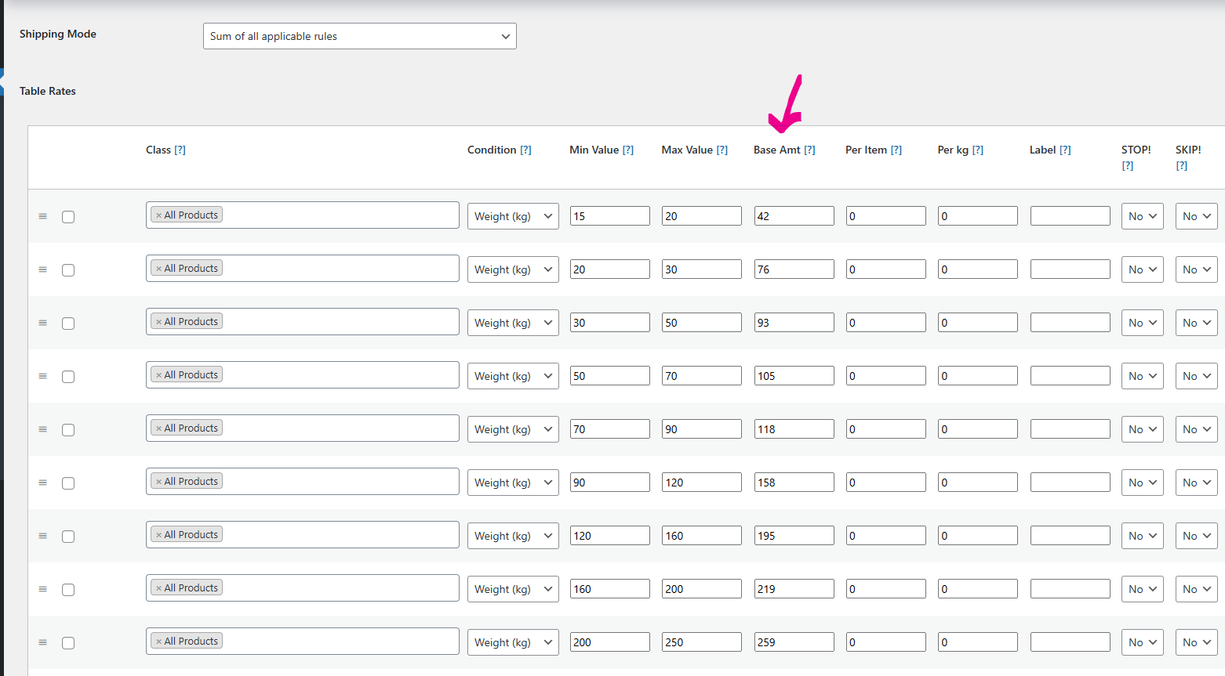Open help tooltip next to Base Amt
Viewport: 1225px width, 676px height.
pyautogui.click(x=809, y=150)
